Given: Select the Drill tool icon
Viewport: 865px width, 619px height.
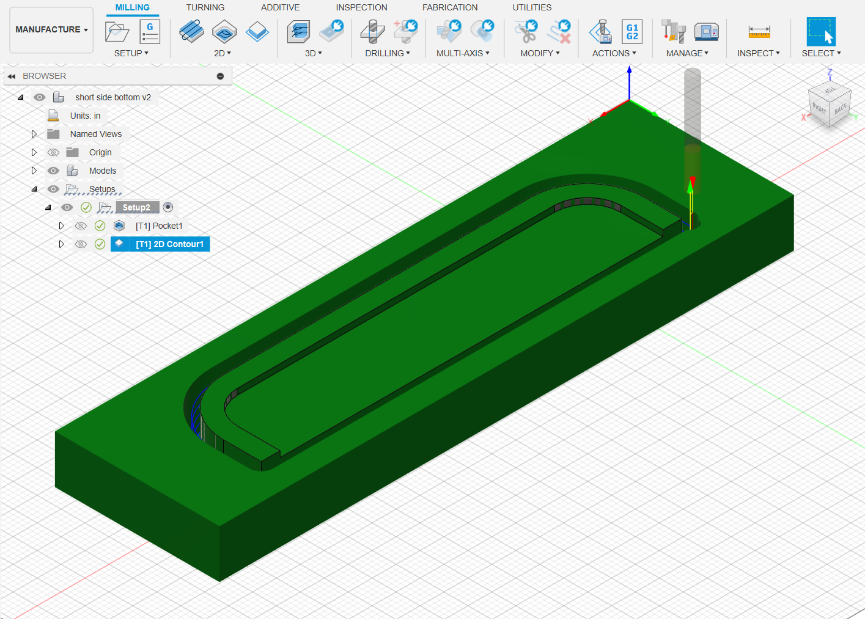Looking at the screenshot, I should tap(372, 31).
